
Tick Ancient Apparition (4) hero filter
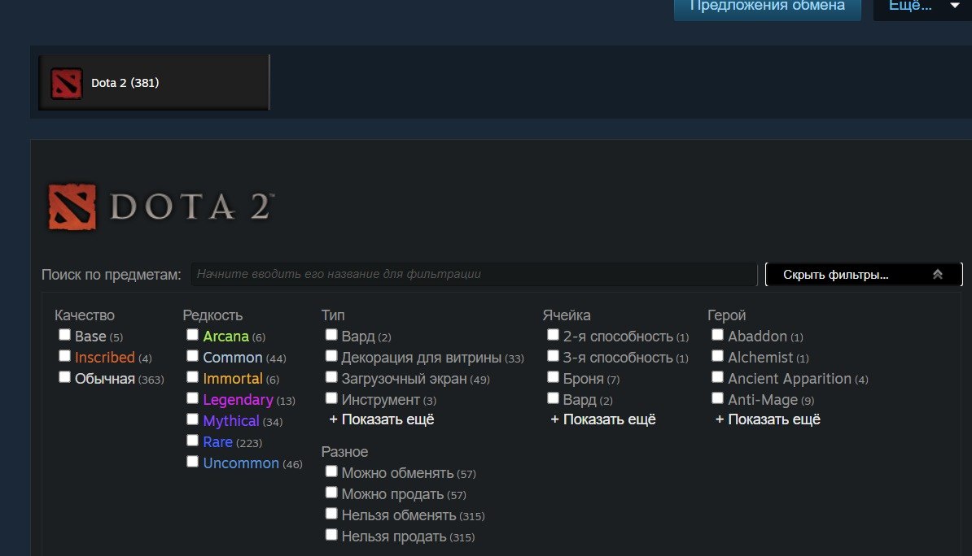(717, 377)
